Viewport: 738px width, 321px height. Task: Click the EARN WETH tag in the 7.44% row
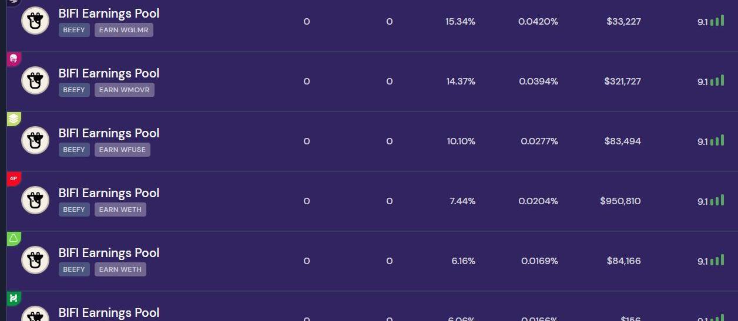120,210
